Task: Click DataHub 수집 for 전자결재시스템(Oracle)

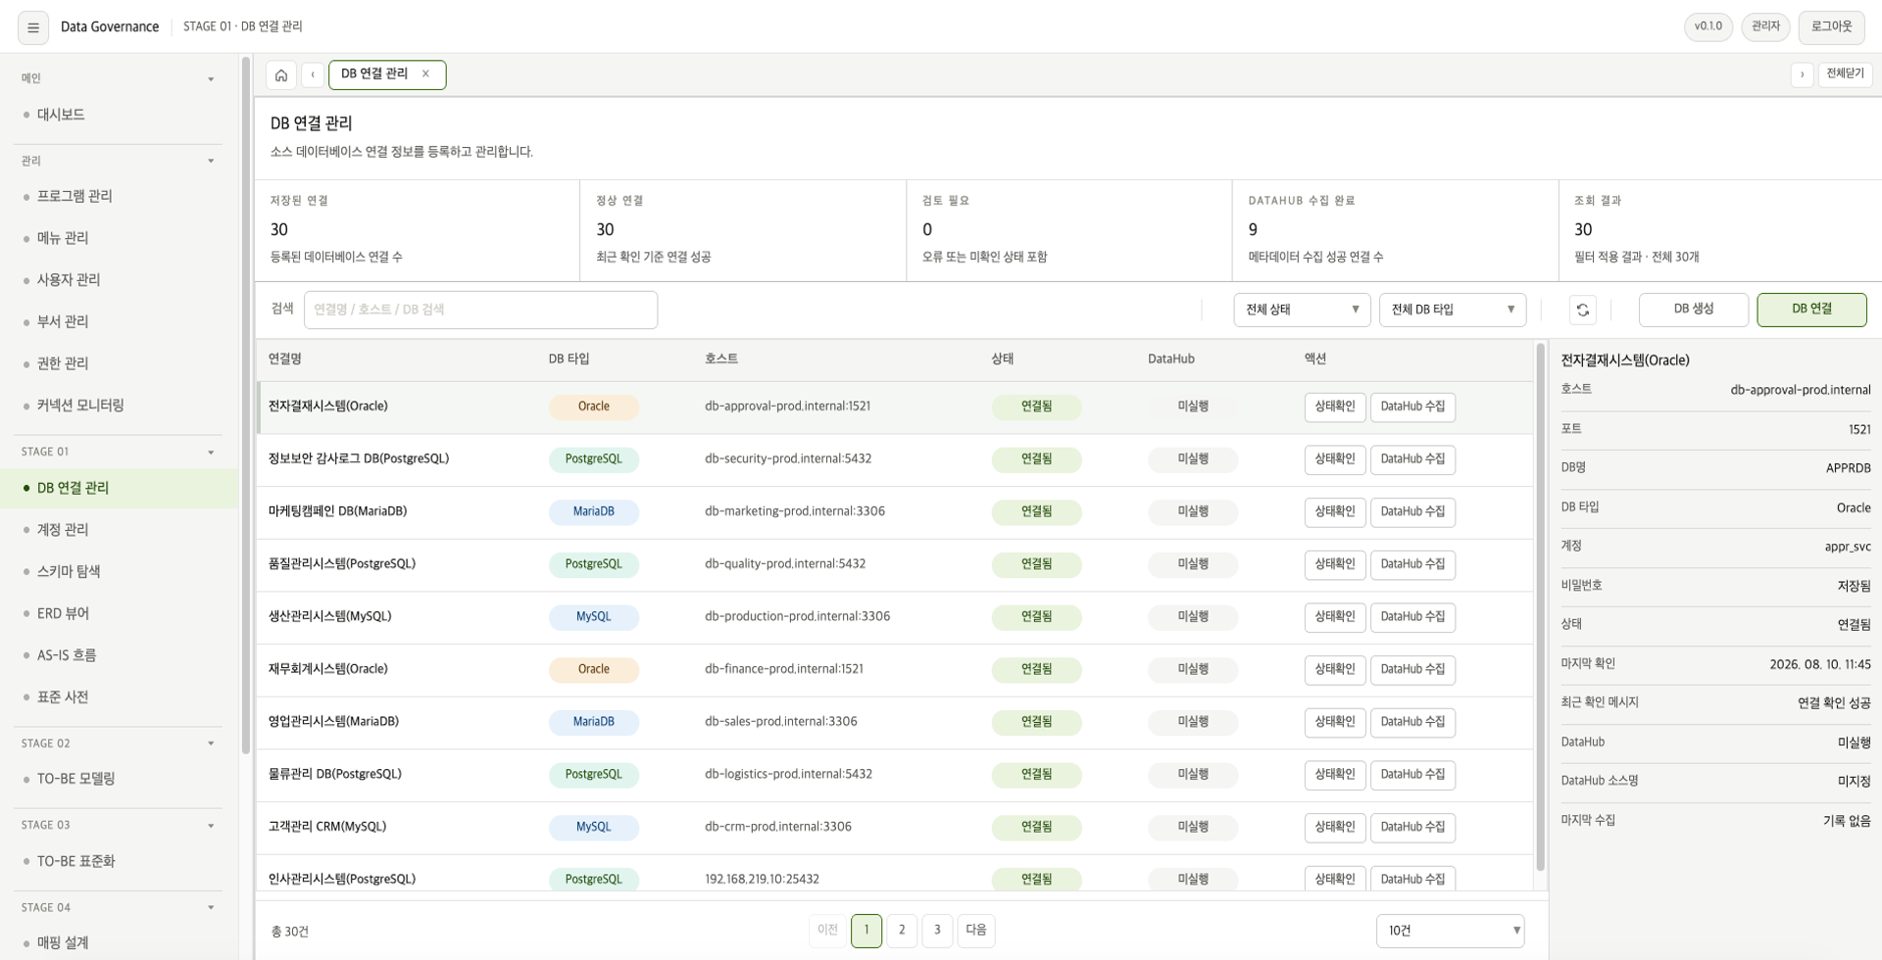Action: pos(1412,407)
